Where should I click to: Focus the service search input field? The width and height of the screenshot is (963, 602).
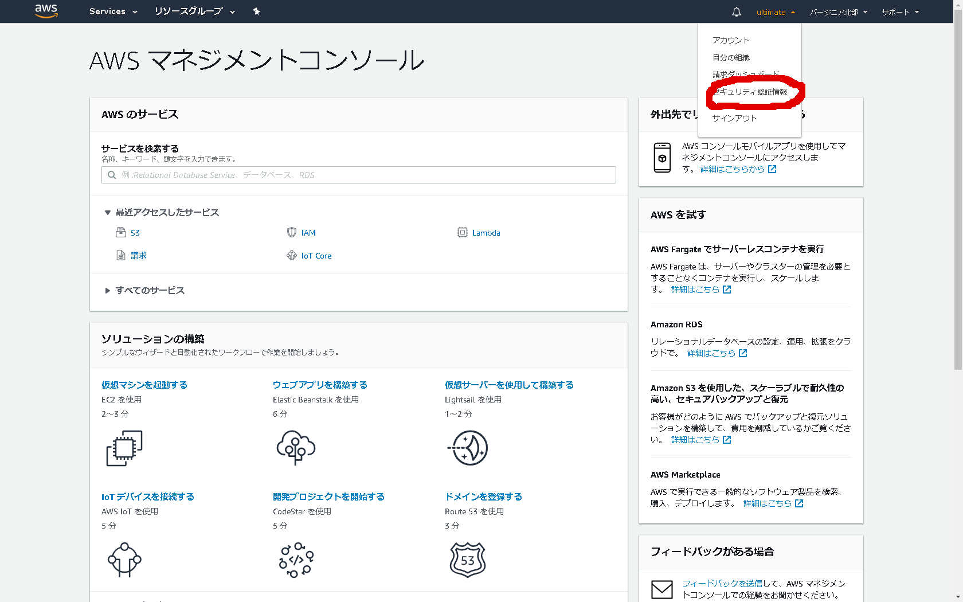[359, 175]
